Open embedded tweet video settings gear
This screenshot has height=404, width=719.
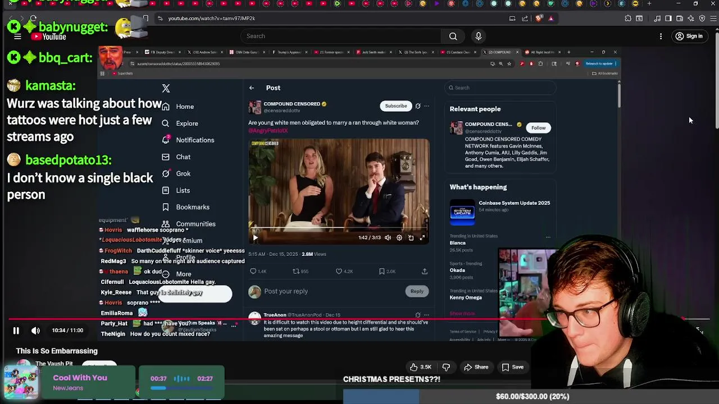(x=399, y=237)
